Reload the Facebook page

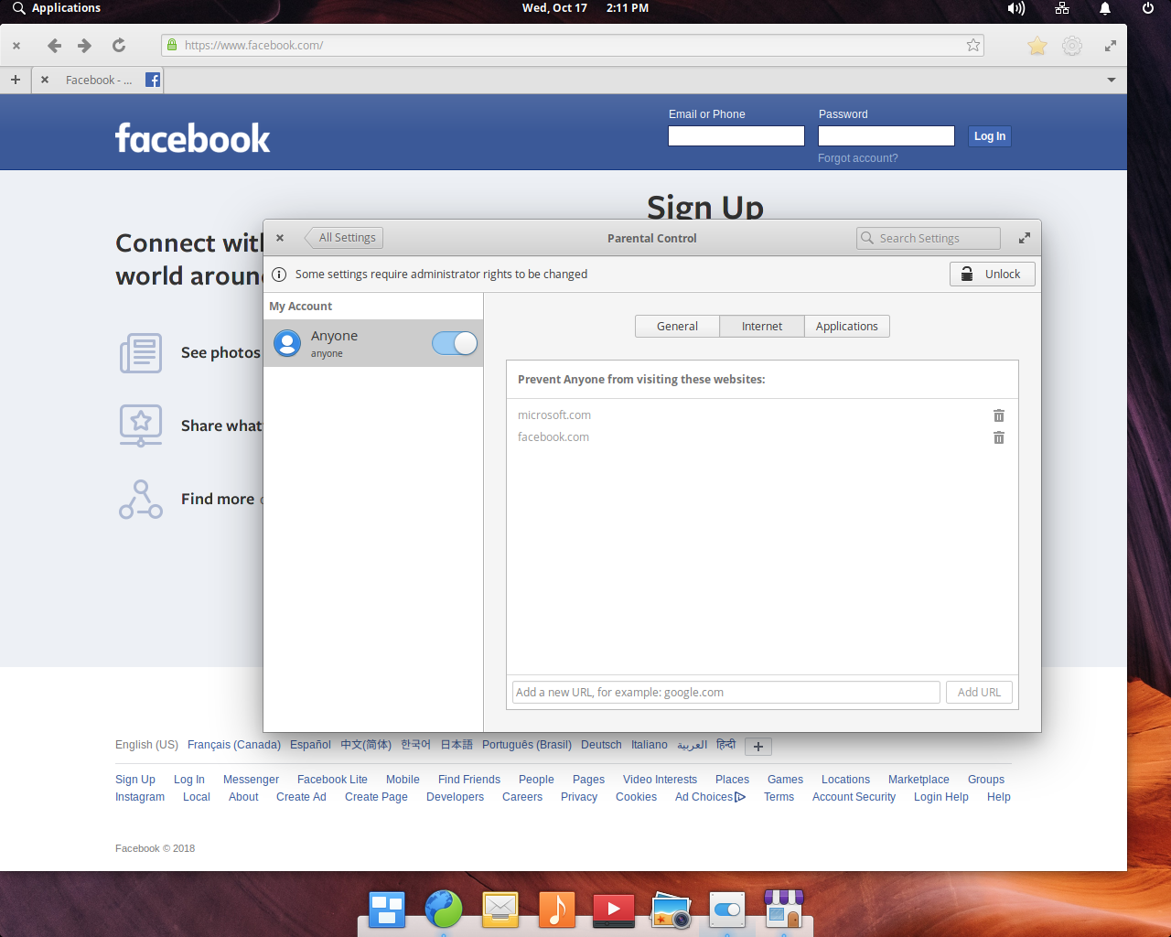(119, 45)
